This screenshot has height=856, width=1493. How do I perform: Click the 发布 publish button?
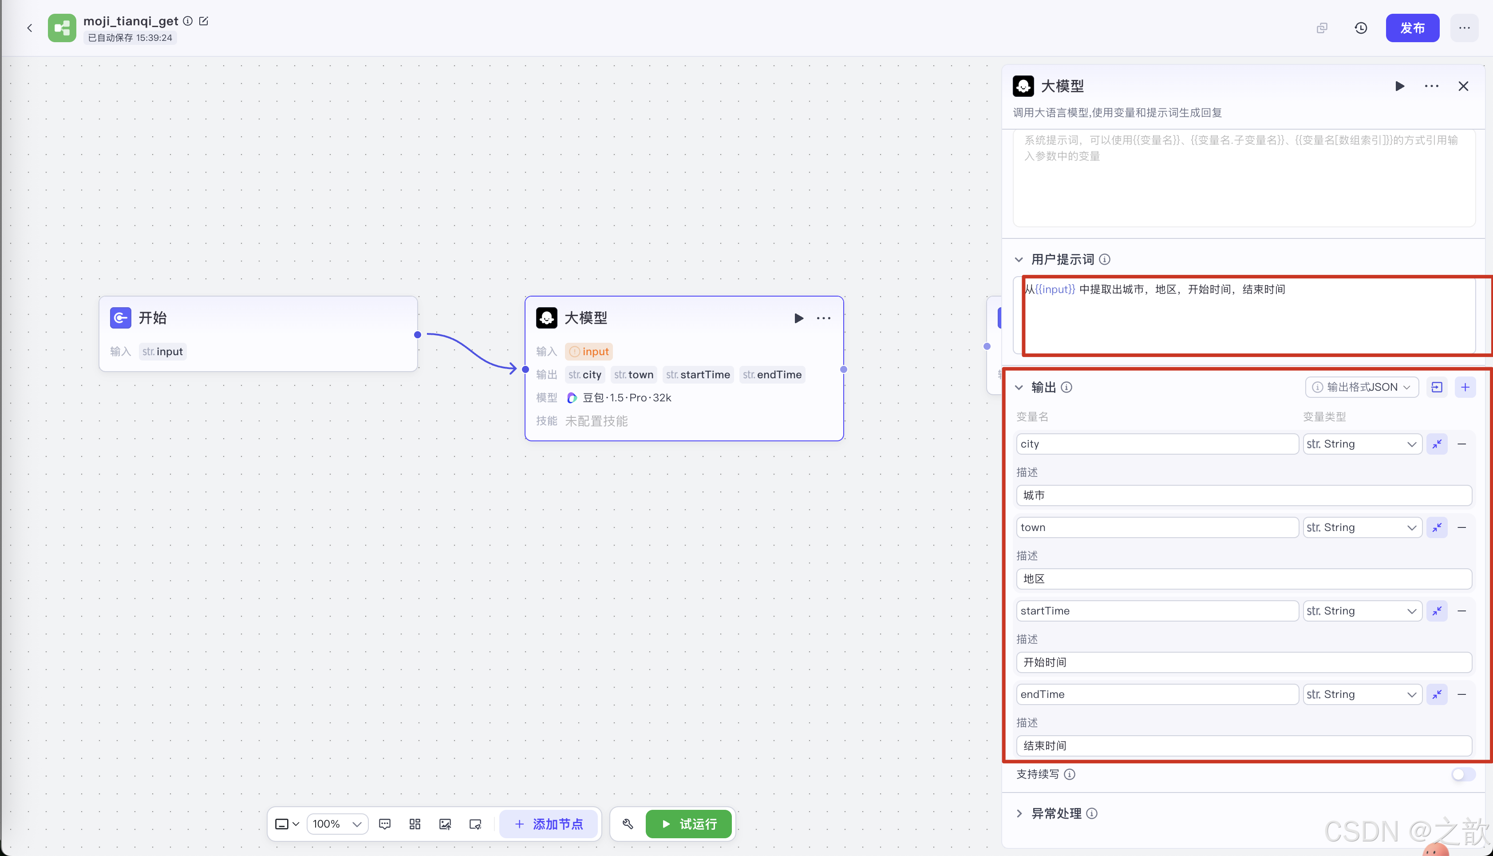point(1412,28)
